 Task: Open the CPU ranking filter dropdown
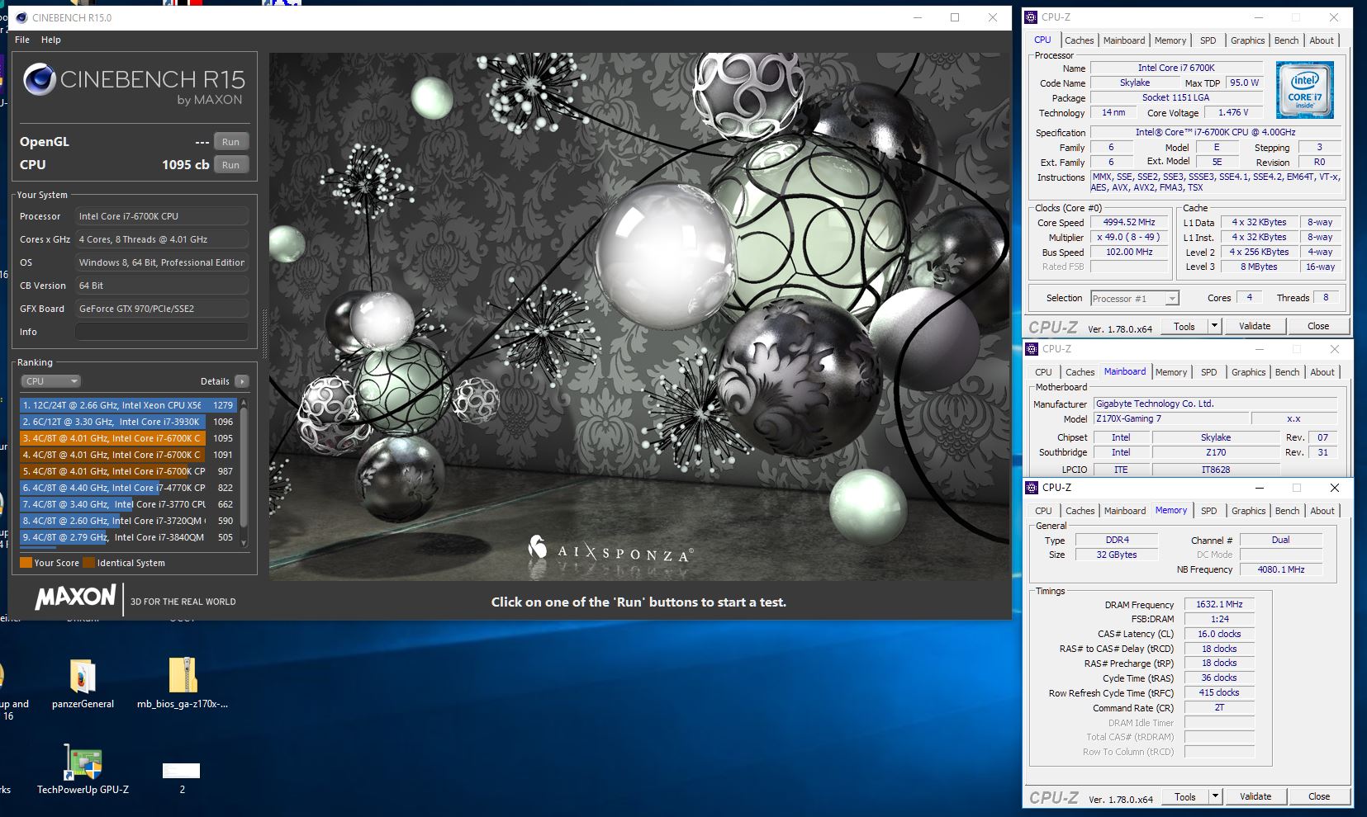click(x=50, y=381)
